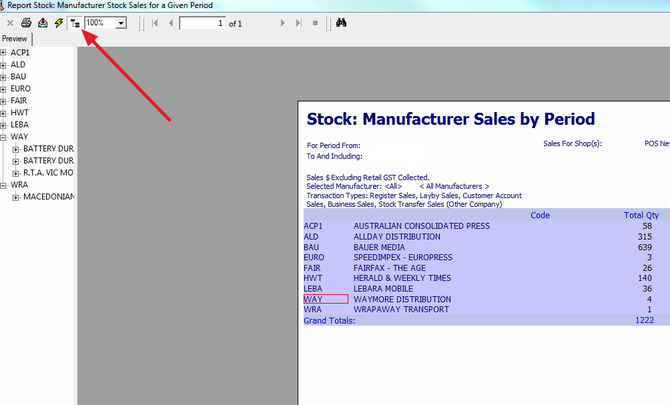Click FAIRFAX - THE AGE row text

click(x=390, y=268)
